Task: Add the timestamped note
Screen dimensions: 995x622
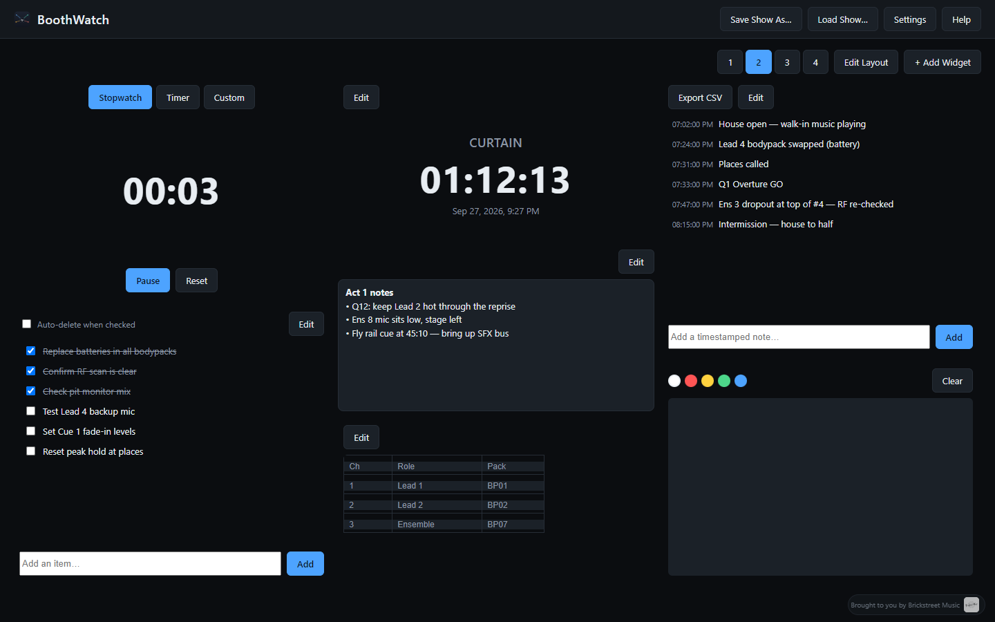Action: click(x=954, y=337)
